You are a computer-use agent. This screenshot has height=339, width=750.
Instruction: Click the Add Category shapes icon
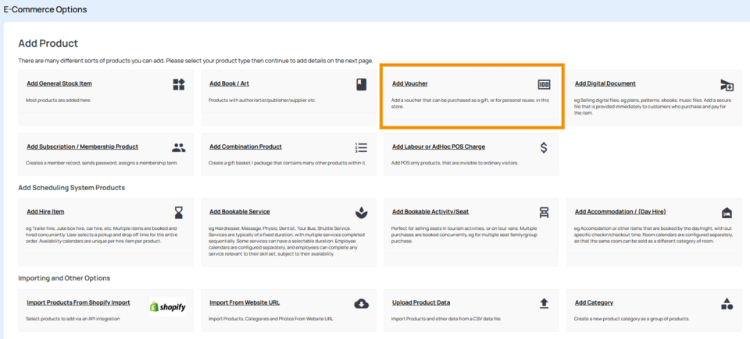coord(727,303)
